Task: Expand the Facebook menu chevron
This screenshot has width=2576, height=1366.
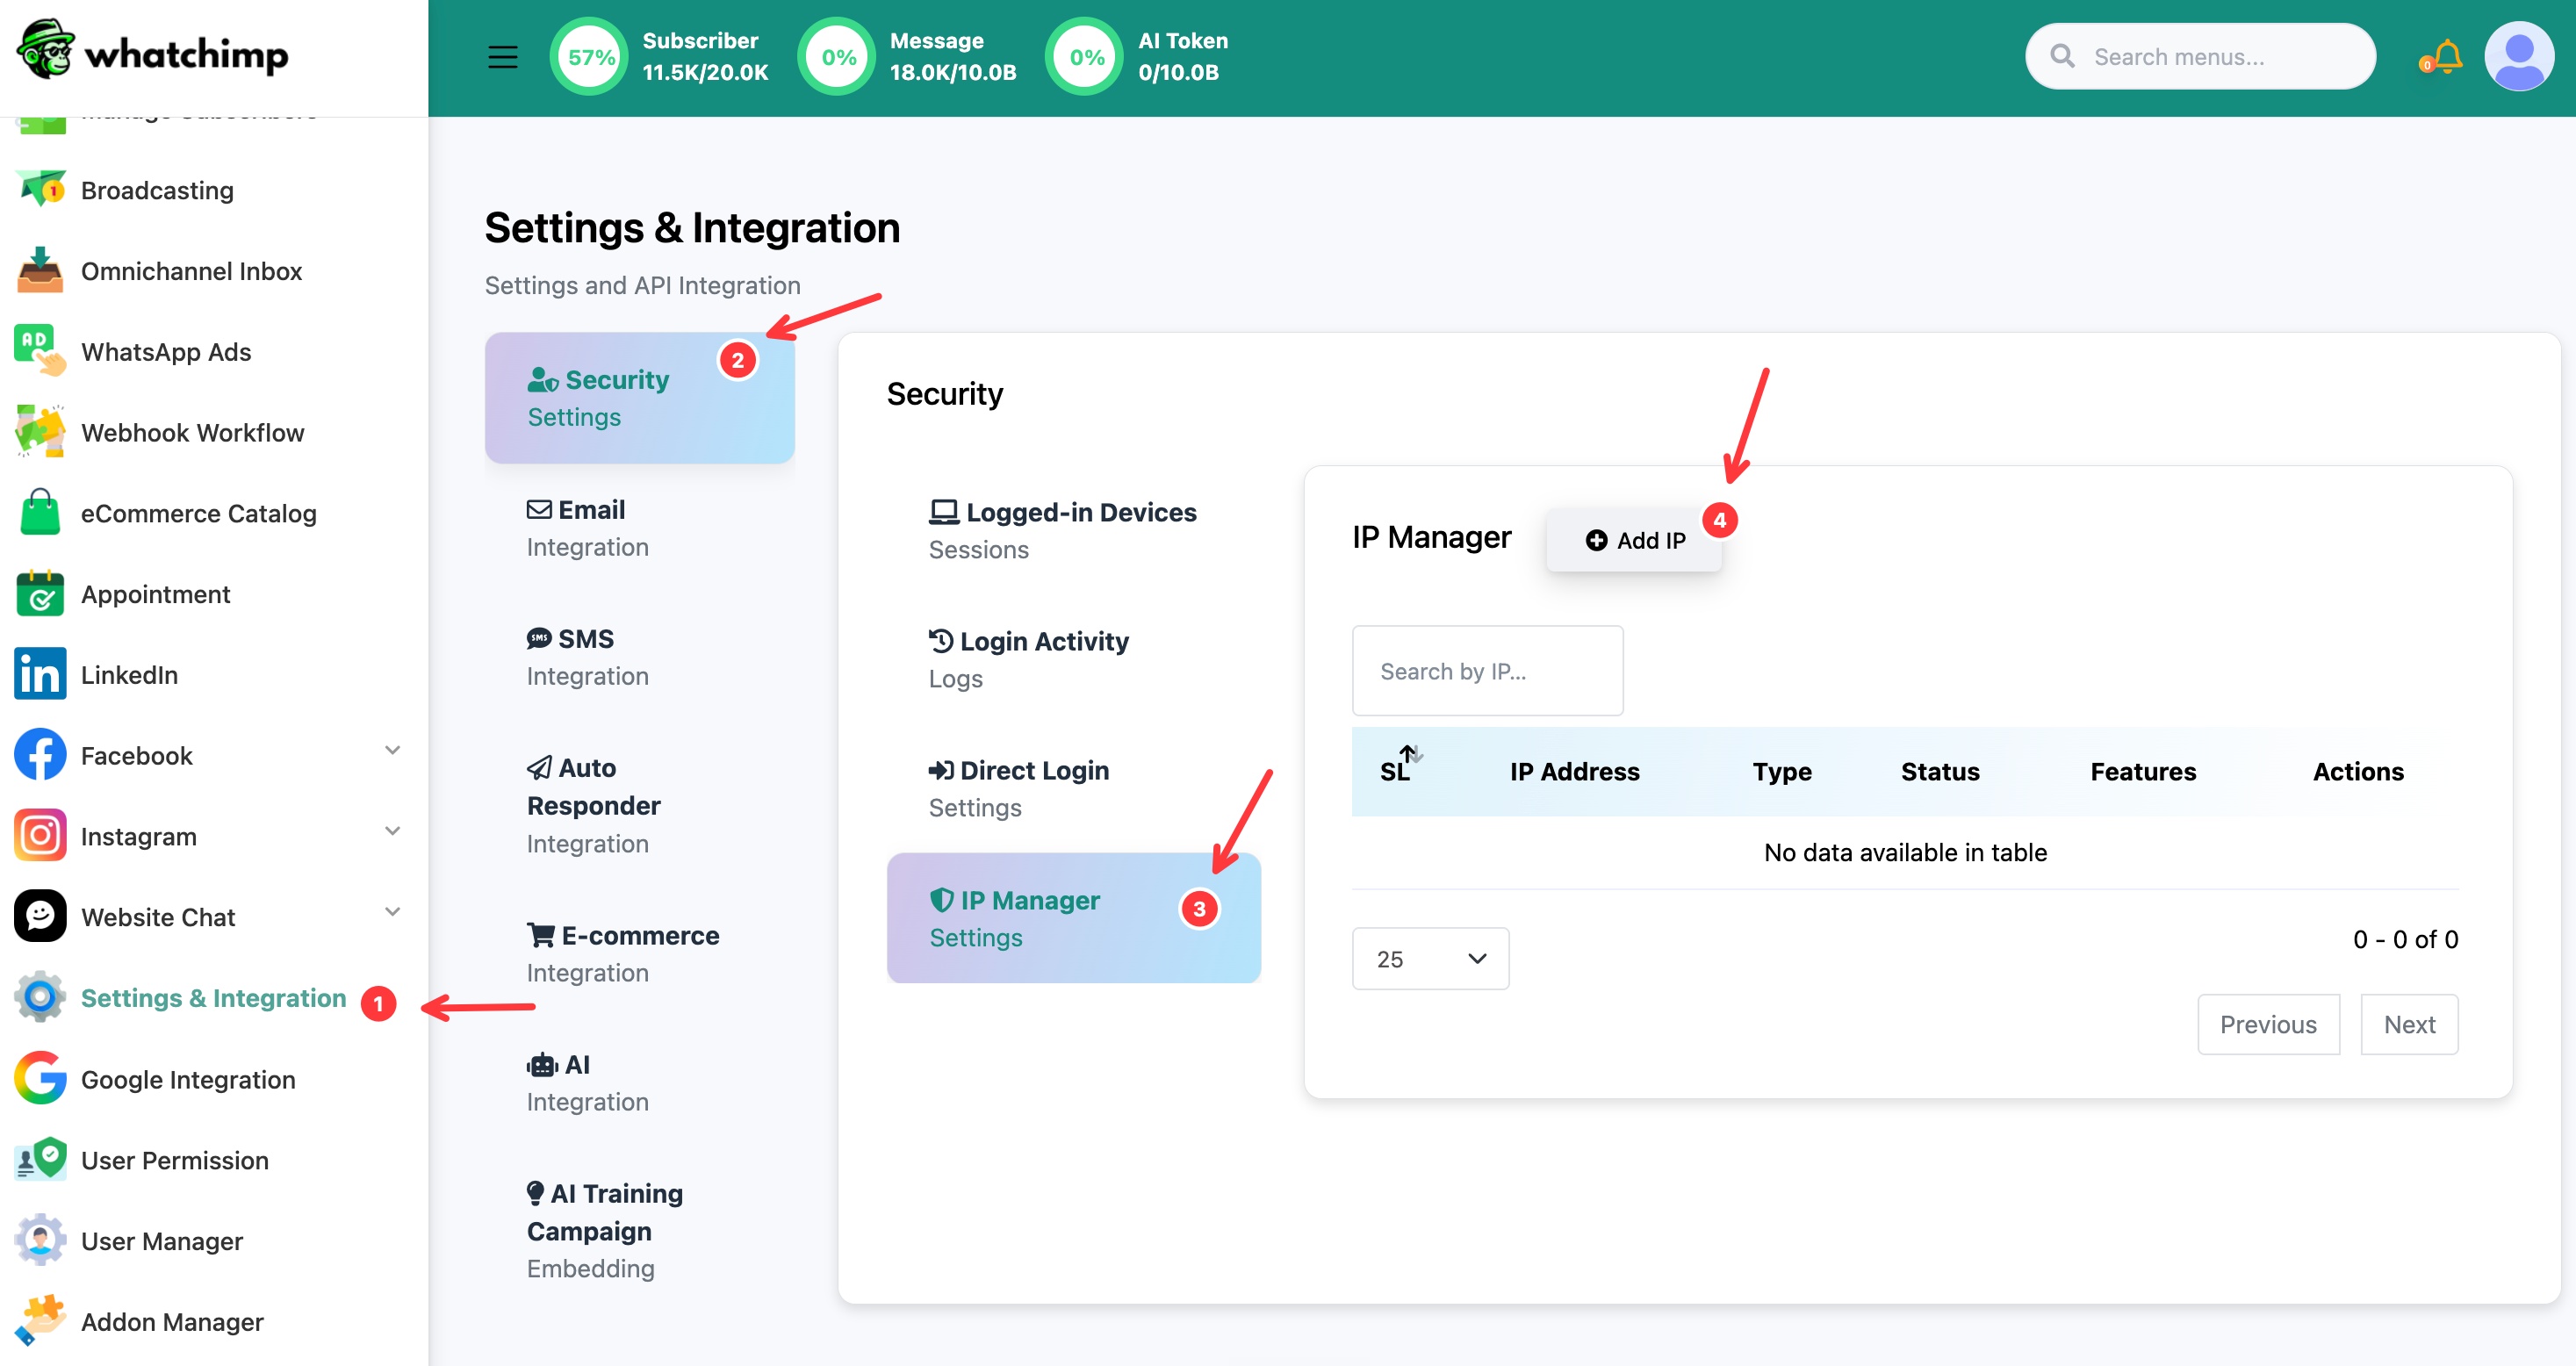Action: pyautogui.click(x=393, y=751)
